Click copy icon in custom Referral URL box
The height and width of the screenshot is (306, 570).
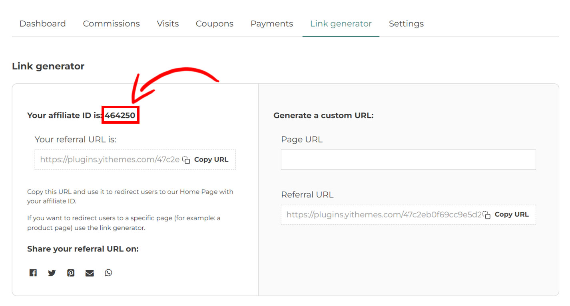[x=486, y=215]
